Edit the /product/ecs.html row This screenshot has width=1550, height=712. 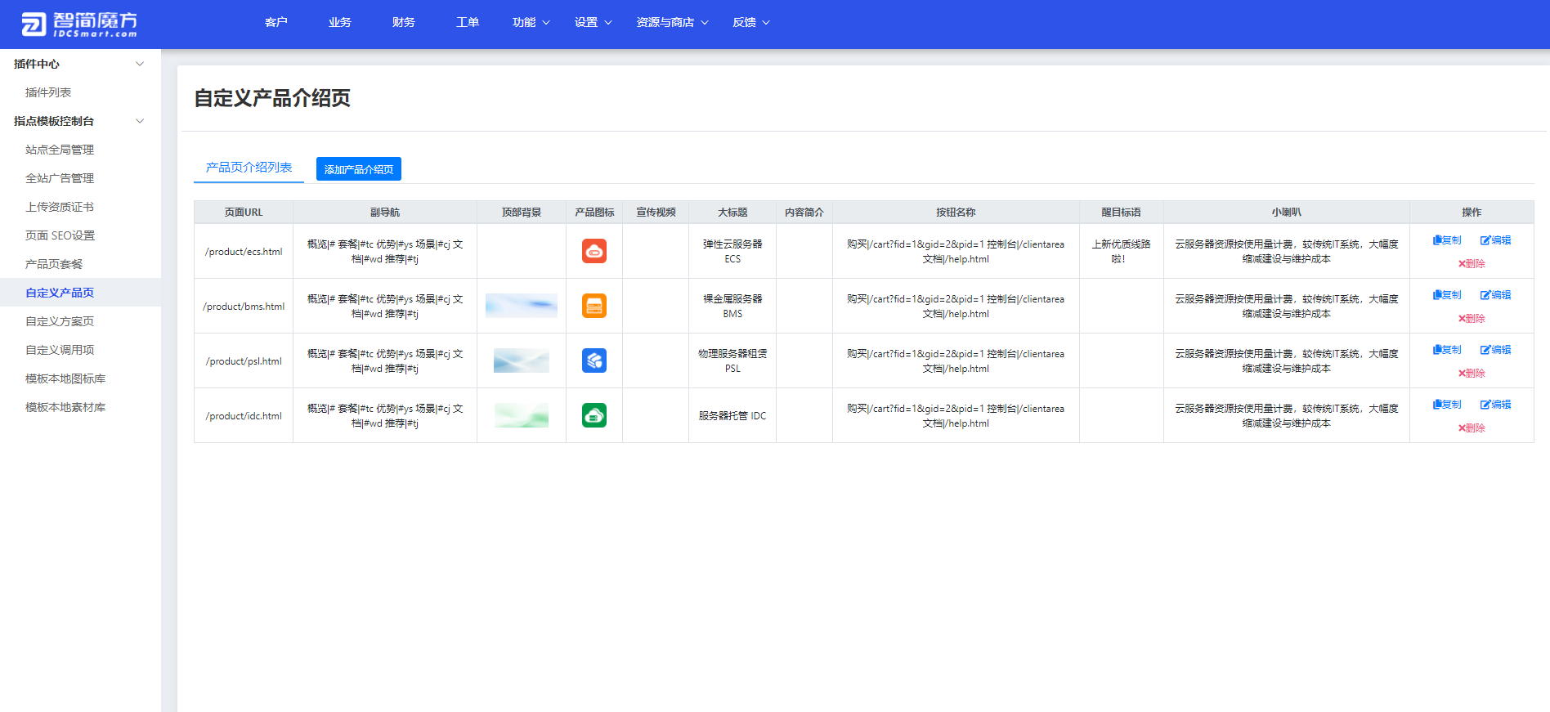pyautogui.click(x=1495, y=240)
